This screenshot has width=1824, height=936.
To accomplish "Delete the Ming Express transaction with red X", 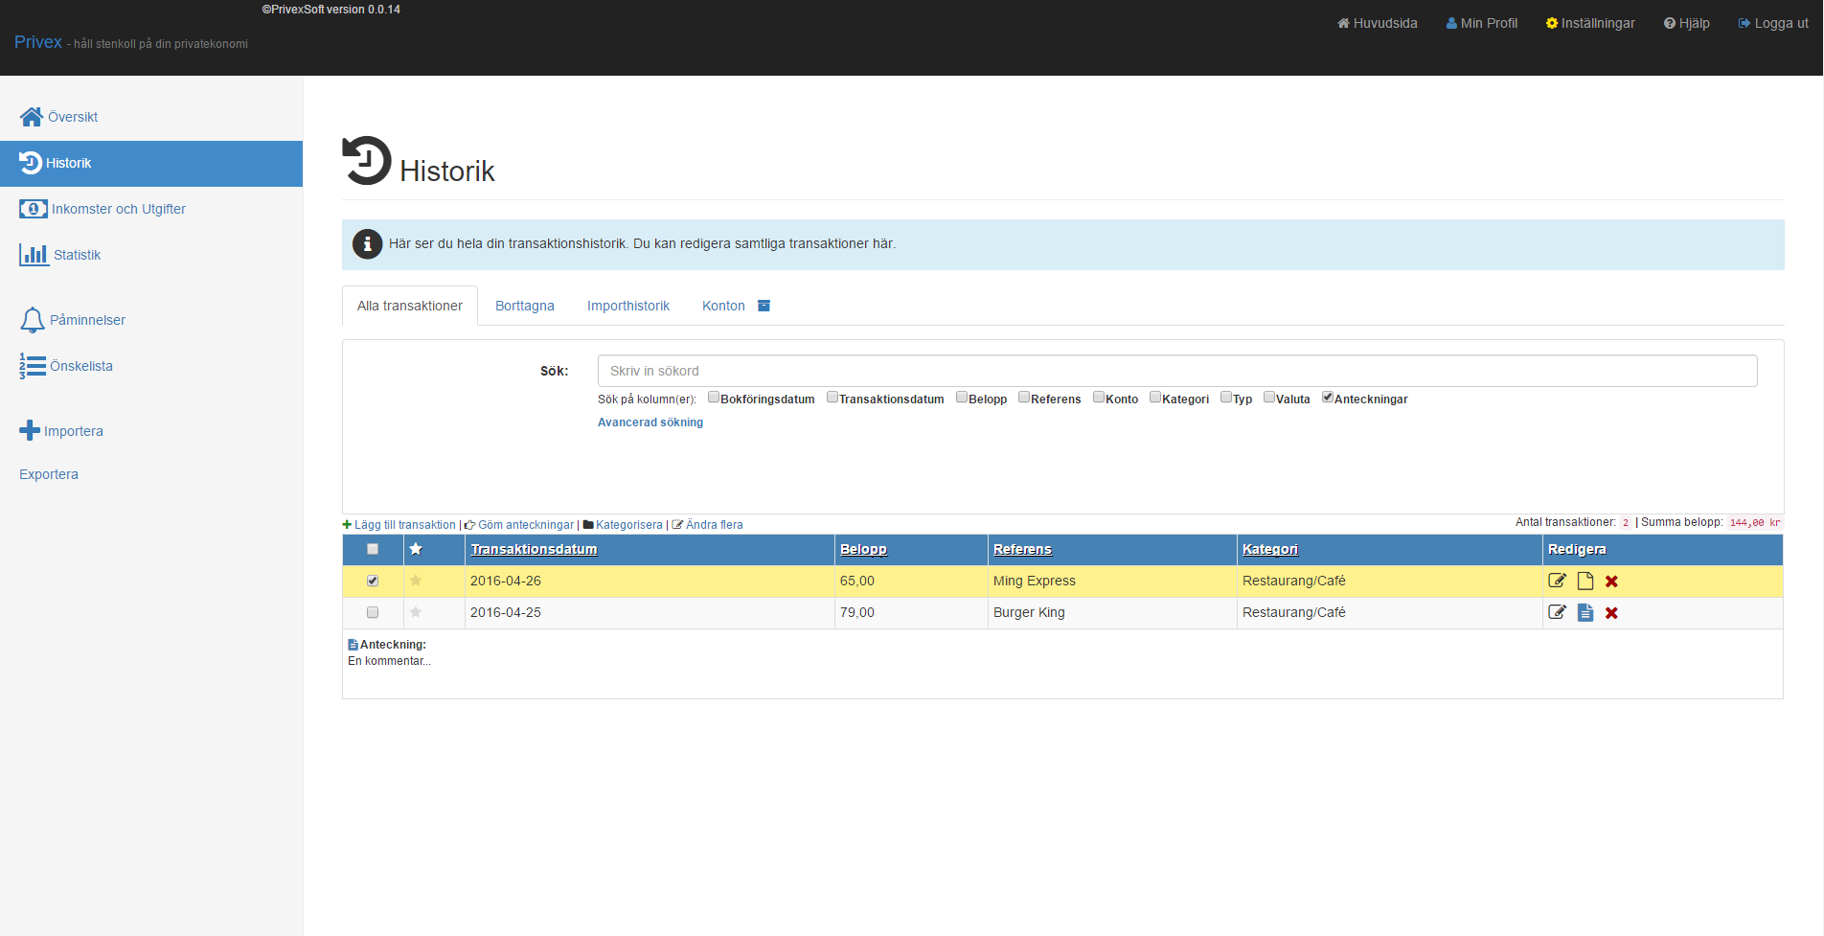I will [x=1611, y=582].
